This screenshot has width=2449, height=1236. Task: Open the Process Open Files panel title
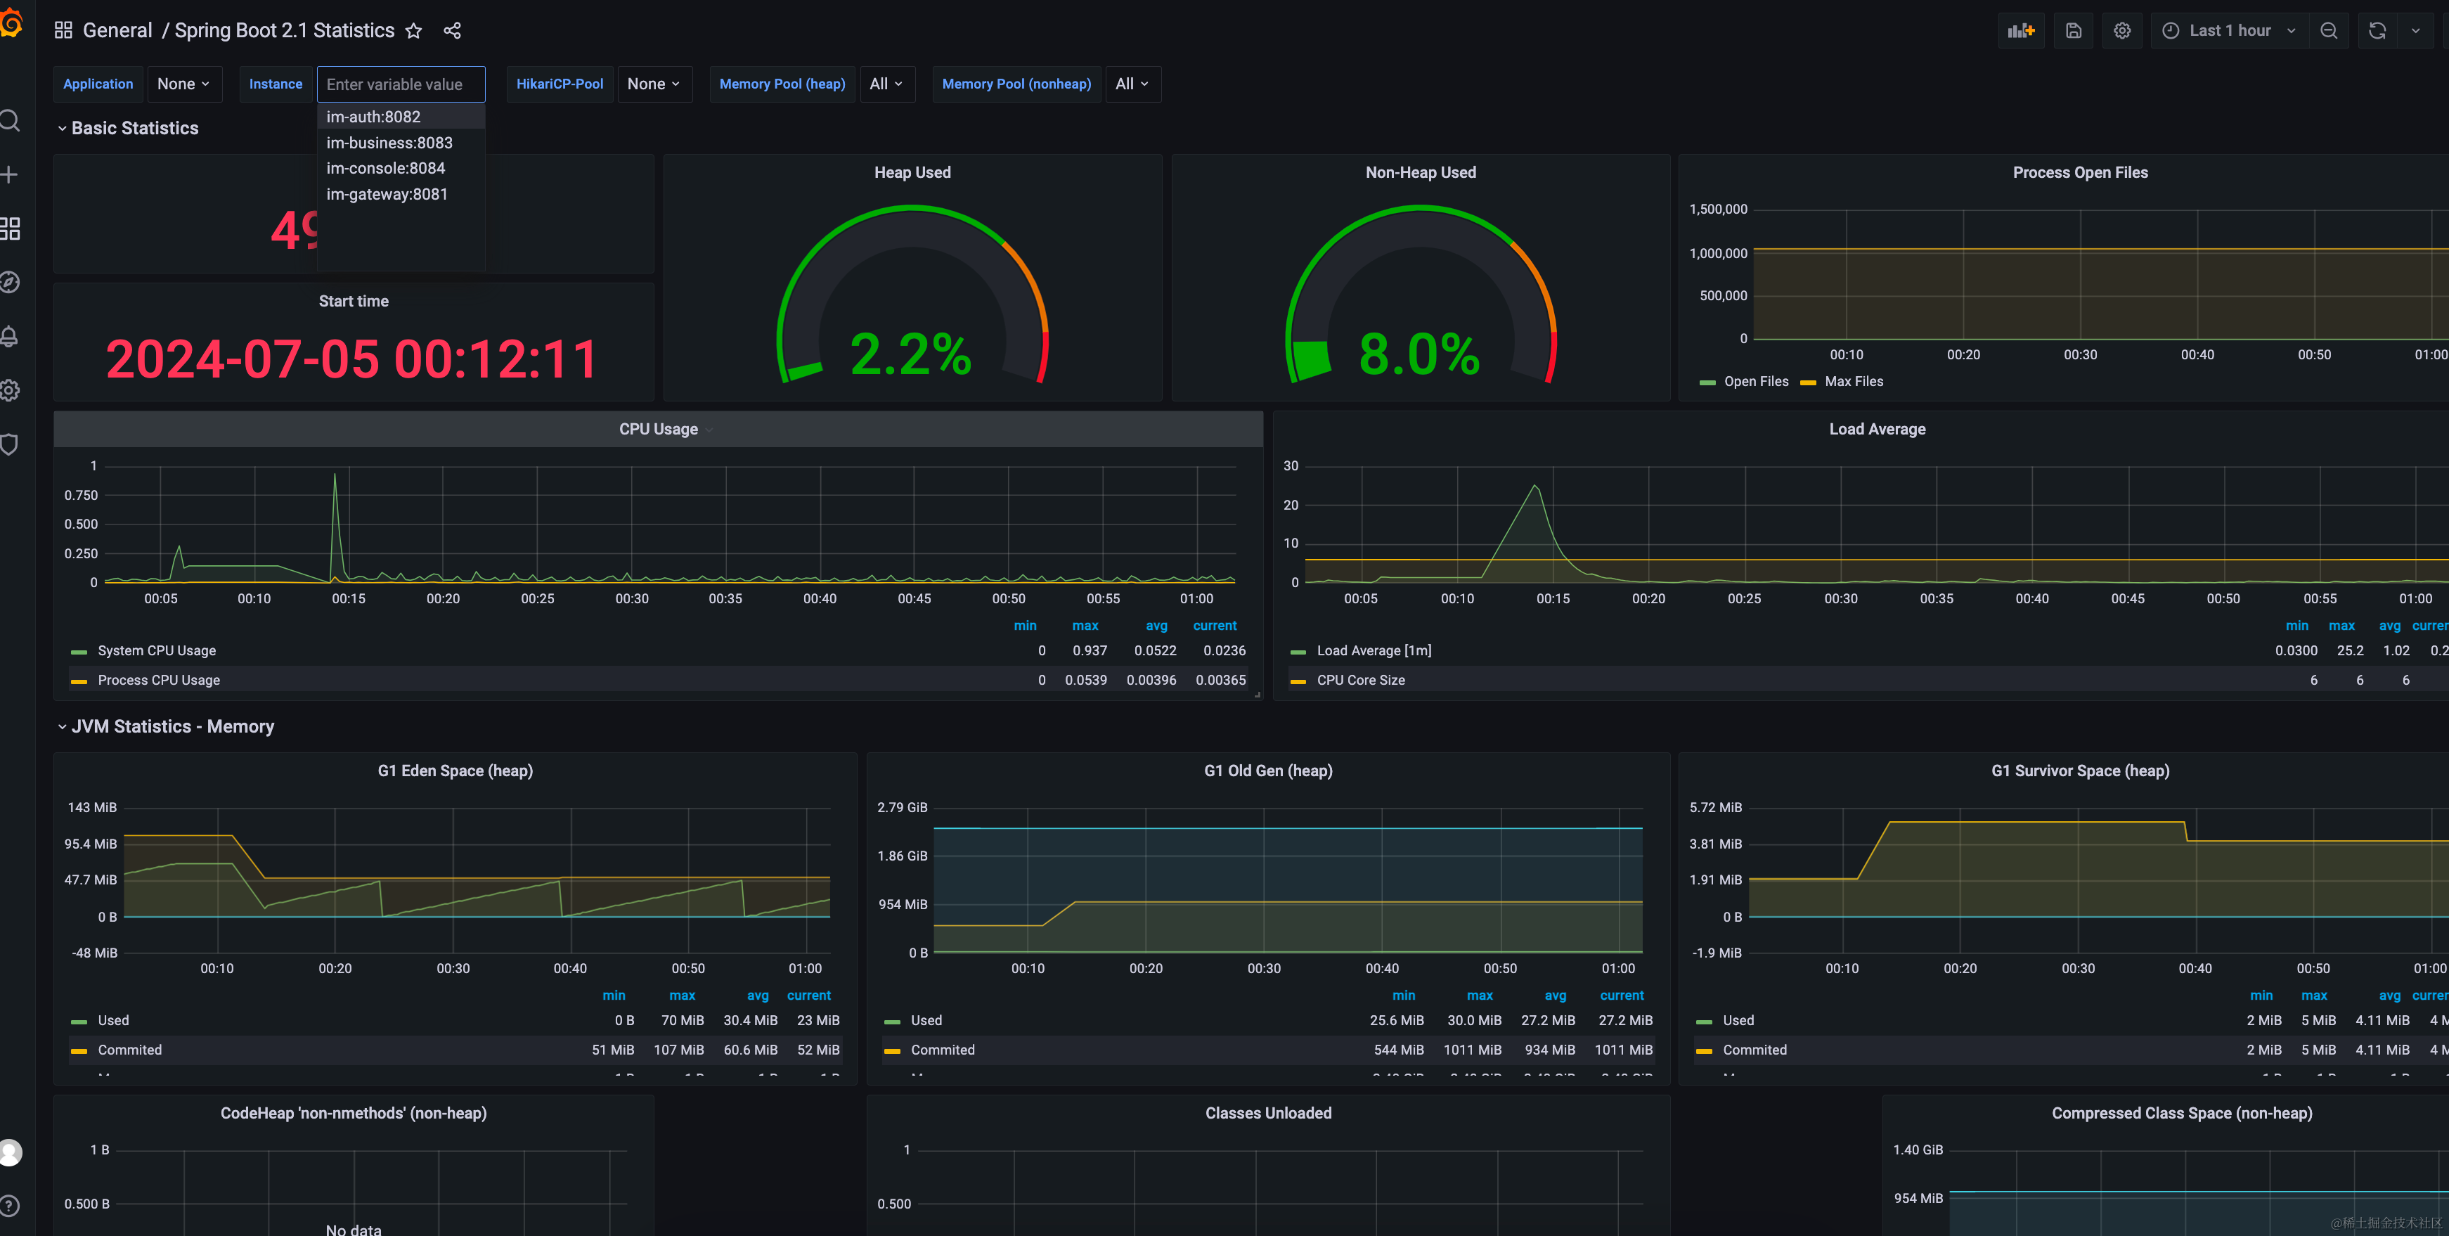[2080, 172]
